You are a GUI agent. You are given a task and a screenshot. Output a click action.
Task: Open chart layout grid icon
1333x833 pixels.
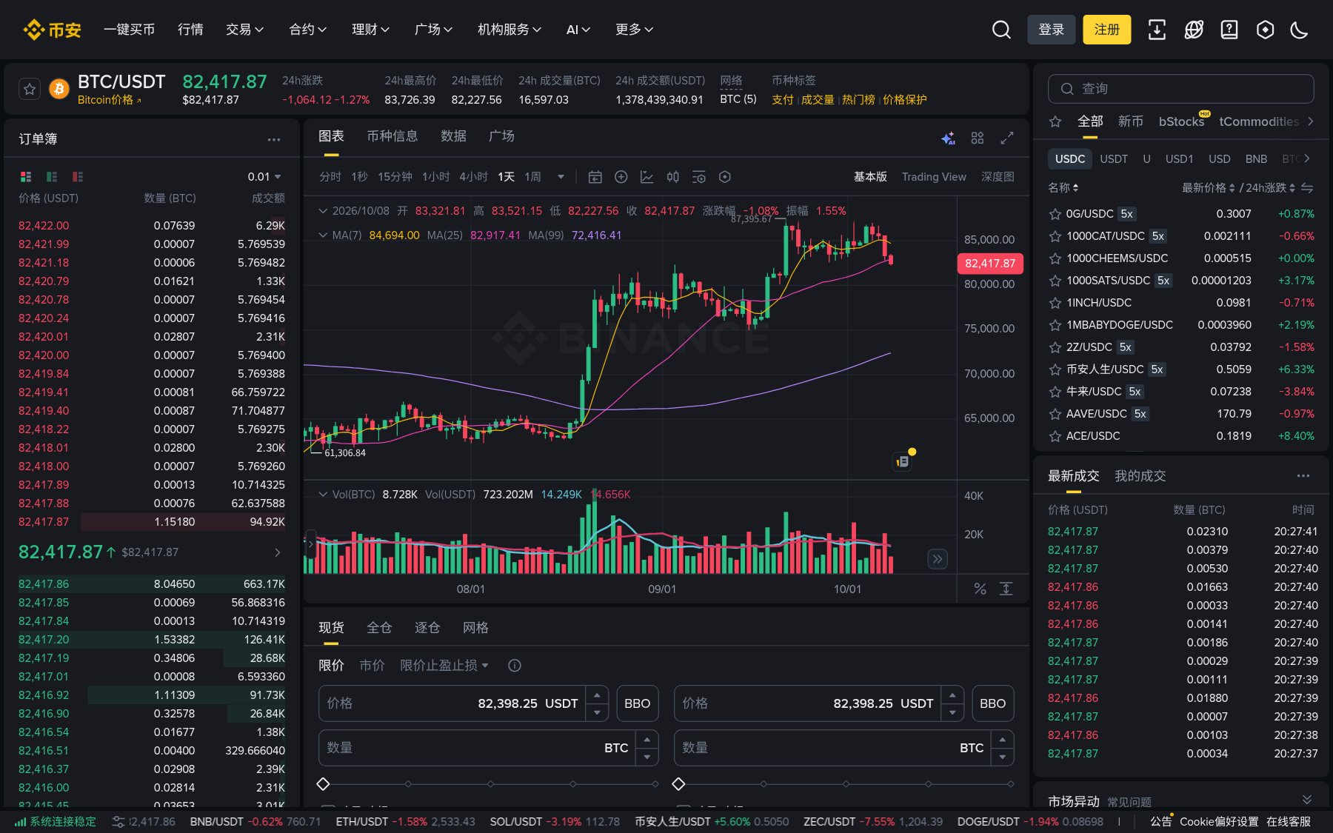pyautogui.click(x=978, y=138)
